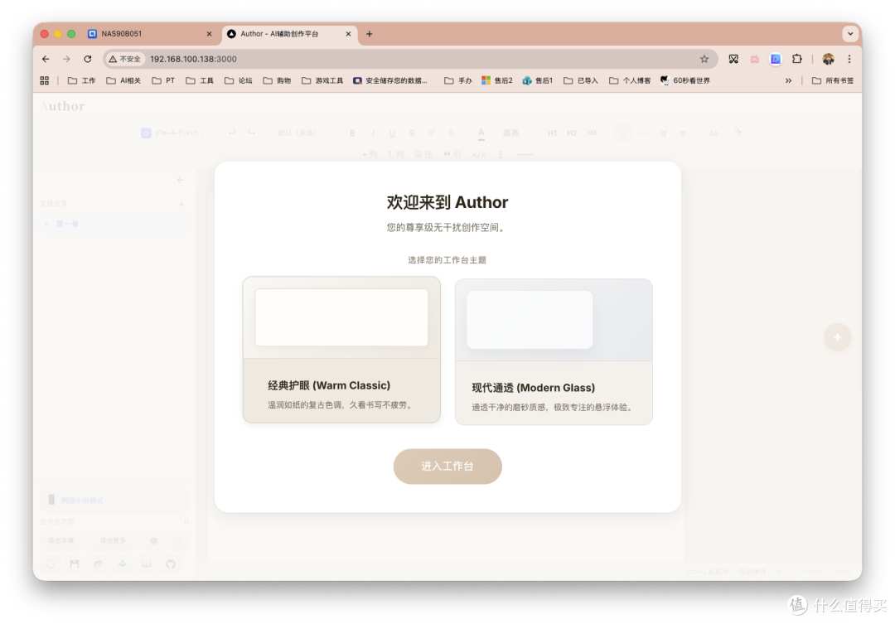Click the address bar URL 192.168.100.138:3000
This screenshot has height=624, width=895.
[193, 59]
